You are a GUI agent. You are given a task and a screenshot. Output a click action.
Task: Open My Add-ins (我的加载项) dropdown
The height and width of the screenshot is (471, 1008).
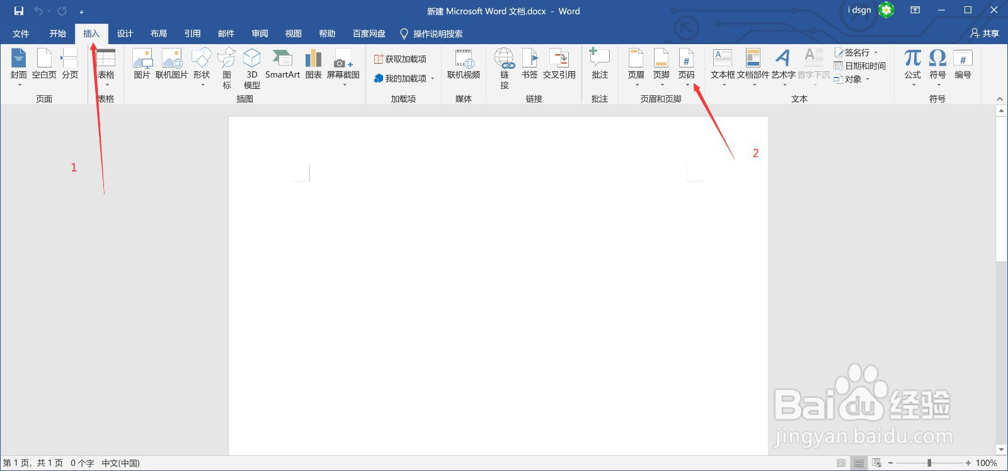[404, 78]
